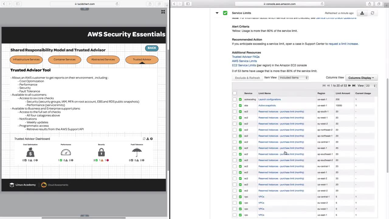The width and height of the screenshot is (389, 219).
Task: Show tab overview in AWS console Safari window
Action: pos(379,4)
